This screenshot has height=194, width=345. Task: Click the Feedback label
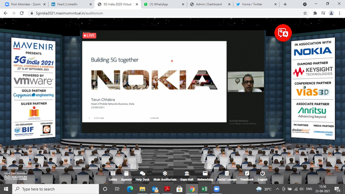pyautogui.click(x=247, y=180)
